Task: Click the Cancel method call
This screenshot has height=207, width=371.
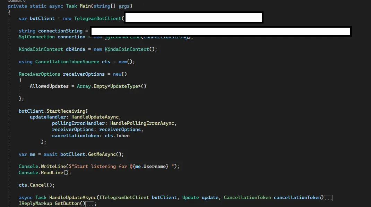Action: pyautogui.click(x=38, y=185)
